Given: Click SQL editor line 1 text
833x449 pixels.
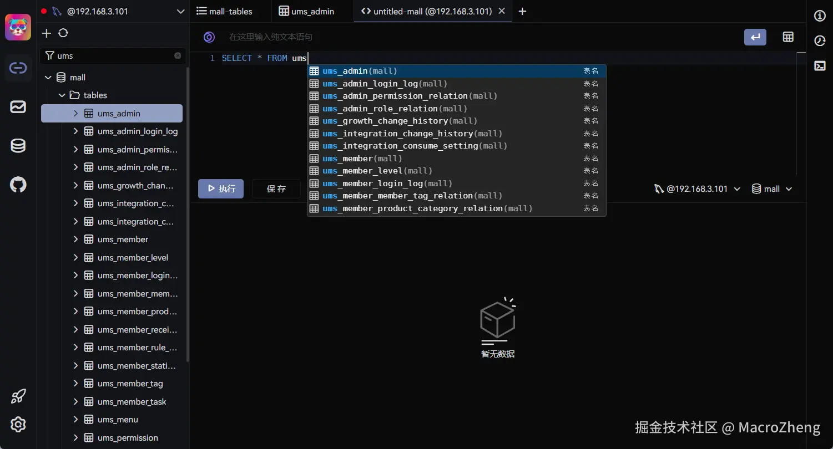Looking at the screenshot, I should 264,58.
